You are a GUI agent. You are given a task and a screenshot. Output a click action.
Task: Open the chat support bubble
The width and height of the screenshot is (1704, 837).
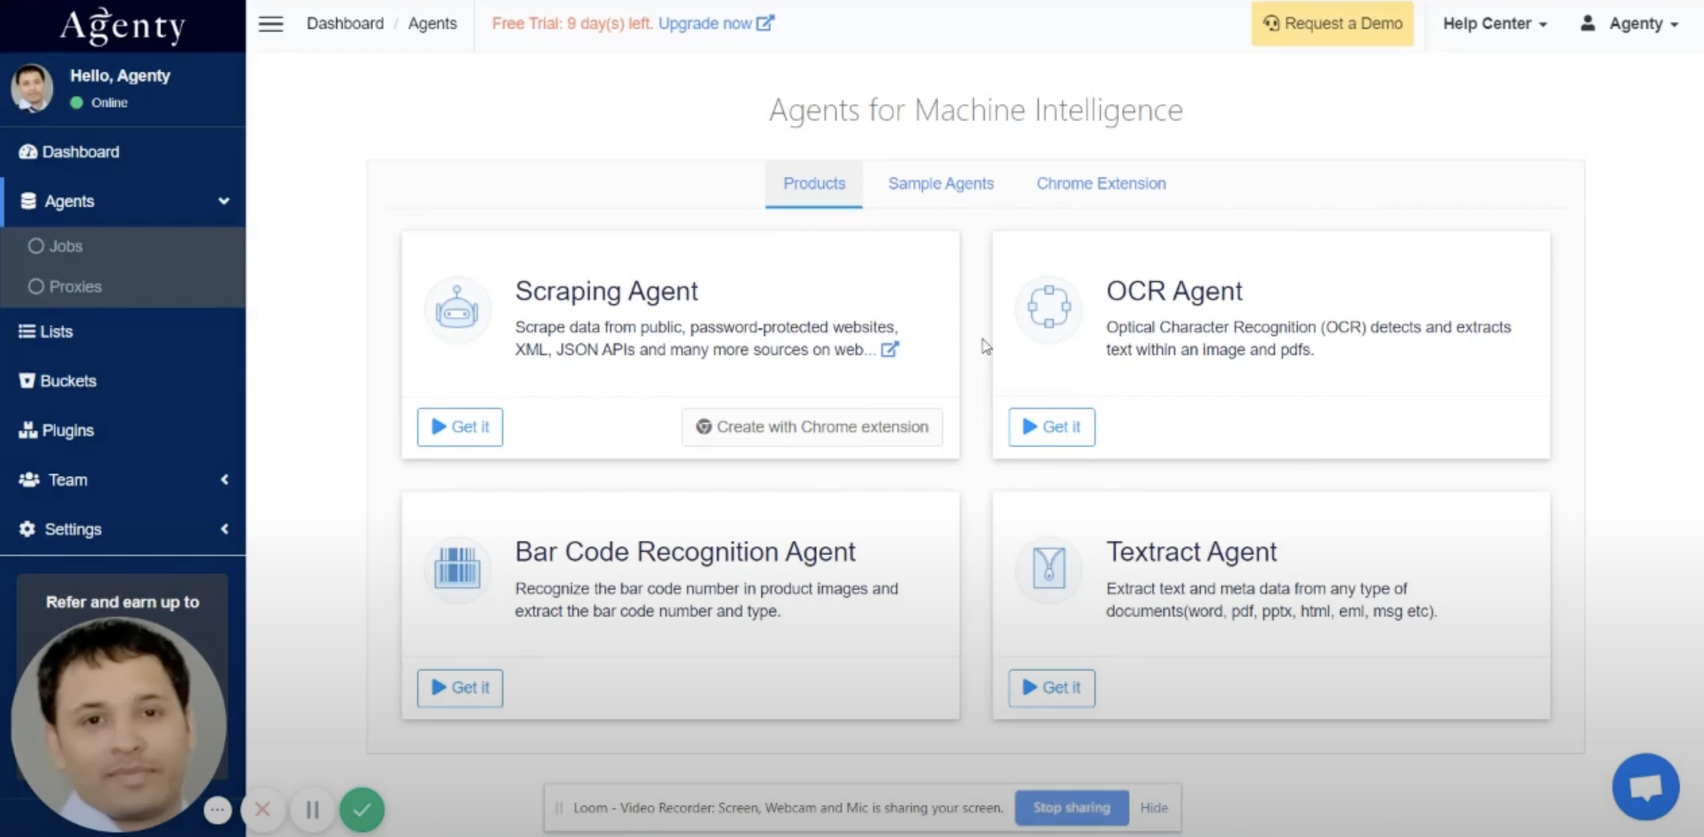coord(1645,786)
